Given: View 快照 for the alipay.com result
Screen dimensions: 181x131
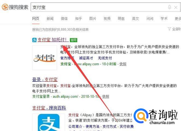Looking at the screenshot, I should [x=123, y=64].
